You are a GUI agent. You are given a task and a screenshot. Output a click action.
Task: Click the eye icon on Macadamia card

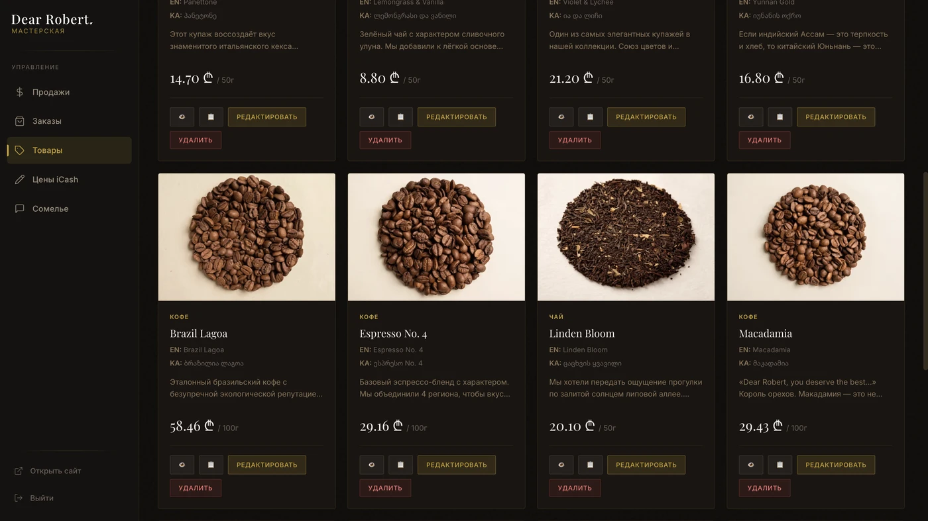point(751,465)
